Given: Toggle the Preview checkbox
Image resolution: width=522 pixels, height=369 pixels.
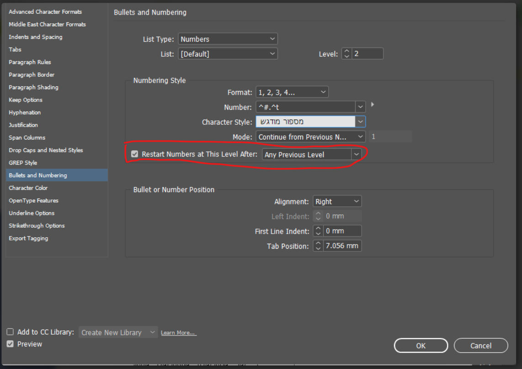Looking at the screenshot, I should 11,344.
